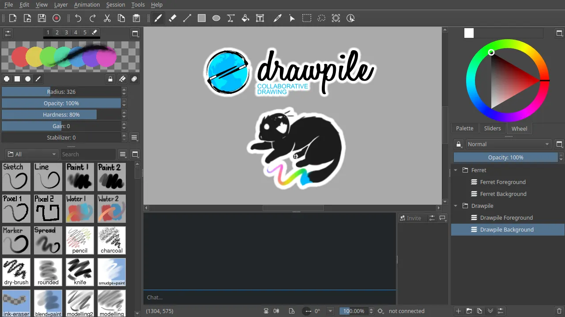The width and height of the screenshot is (565, 317).
Task: Open the Session menu
Action: 116,4
